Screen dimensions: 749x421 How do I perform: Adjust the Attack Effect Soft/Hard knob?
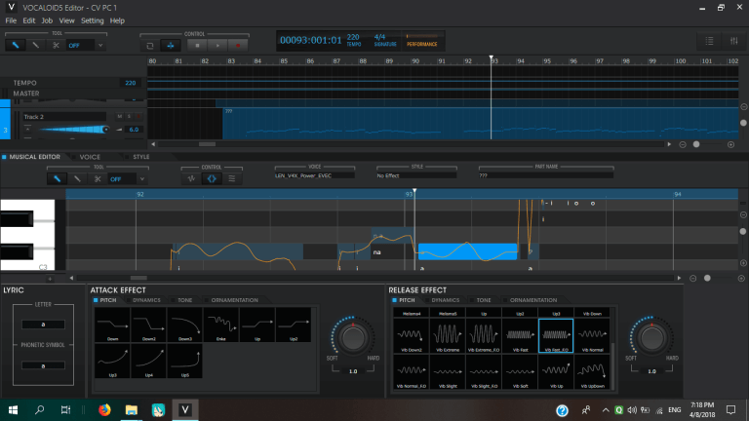click(353, 337)
